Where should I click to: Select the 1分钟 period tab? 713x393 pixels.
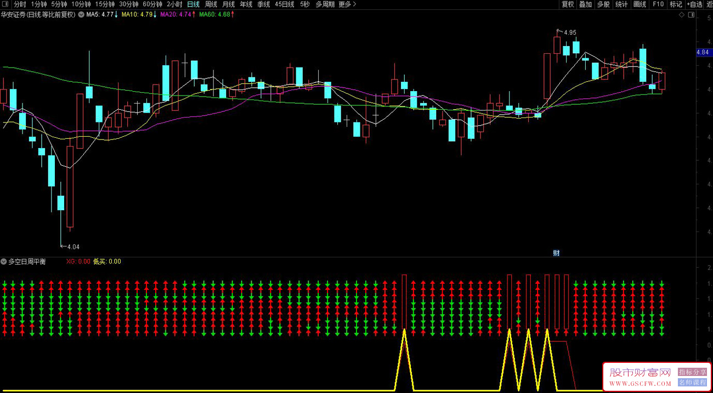pos(39,4)
